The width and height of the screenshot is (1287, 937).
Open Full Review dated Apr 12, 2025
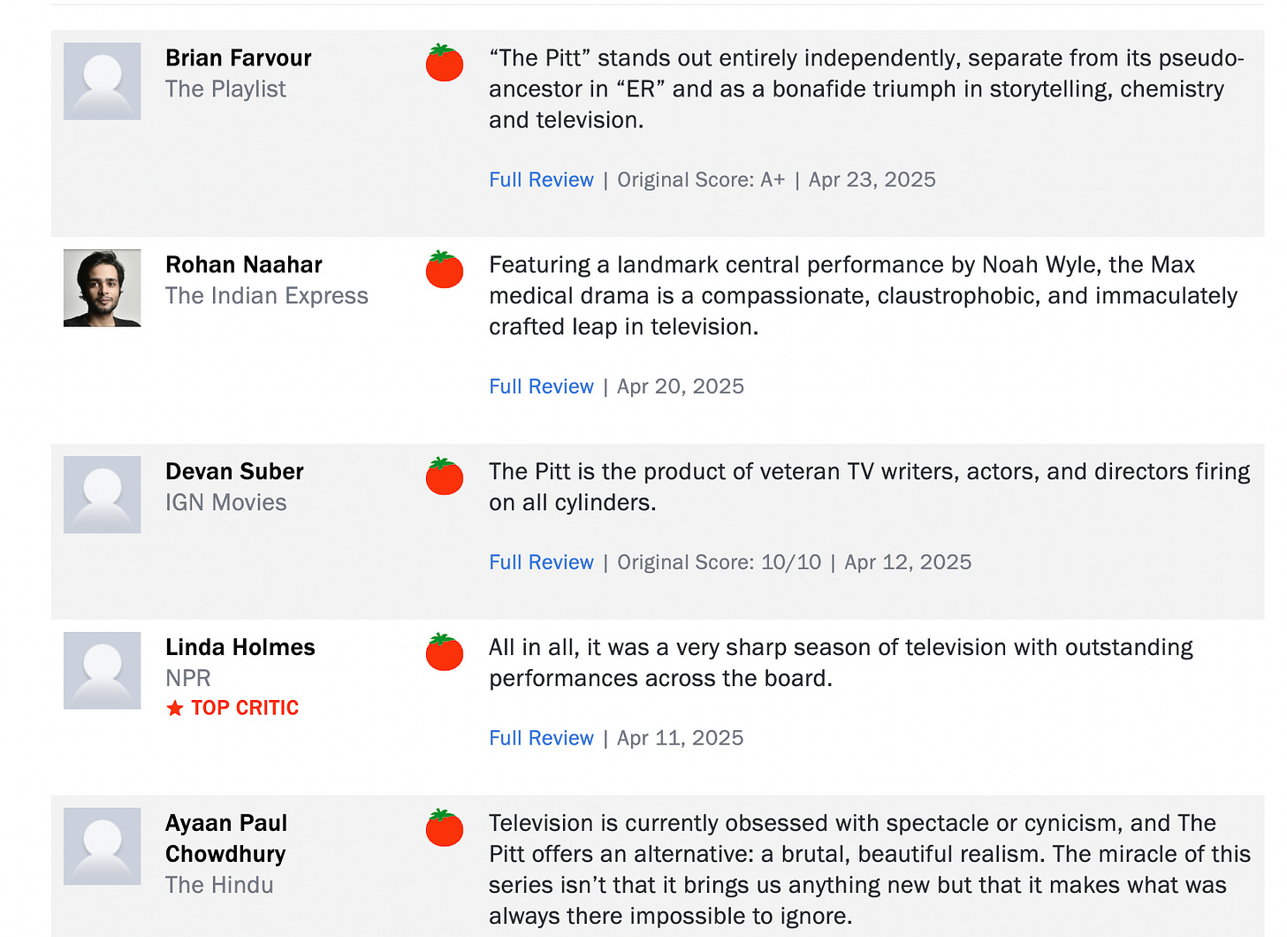[x=541, y=562]
